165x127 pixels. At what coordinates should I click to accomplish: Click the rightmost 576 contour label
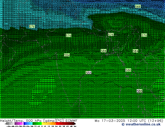click(x=144, y=35)
